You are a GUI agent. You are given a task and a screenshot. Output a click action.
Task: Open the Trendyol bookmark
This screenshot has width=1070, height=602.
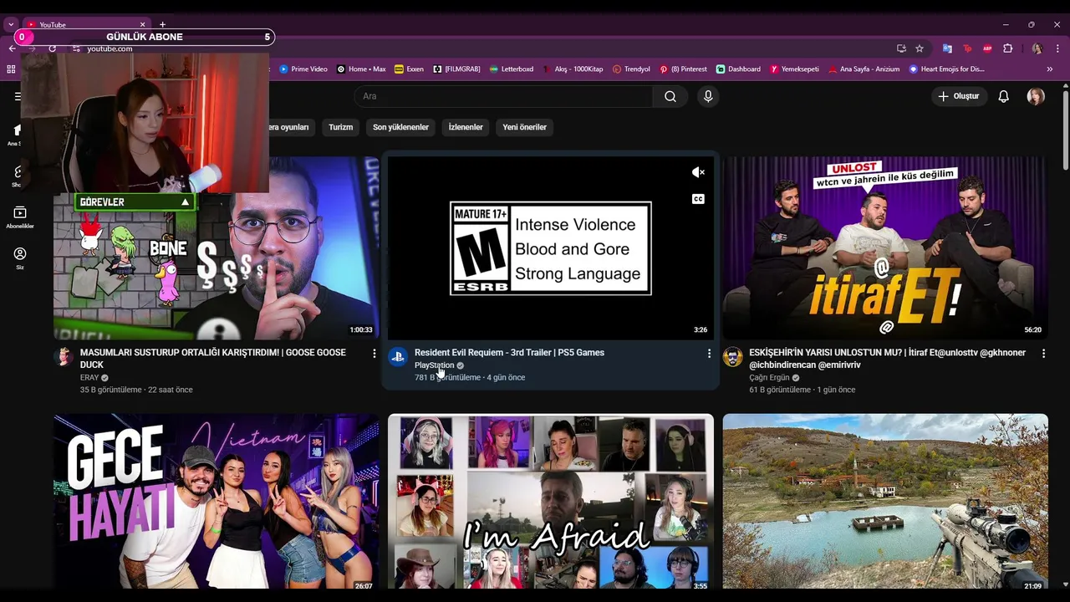(631, 69)
